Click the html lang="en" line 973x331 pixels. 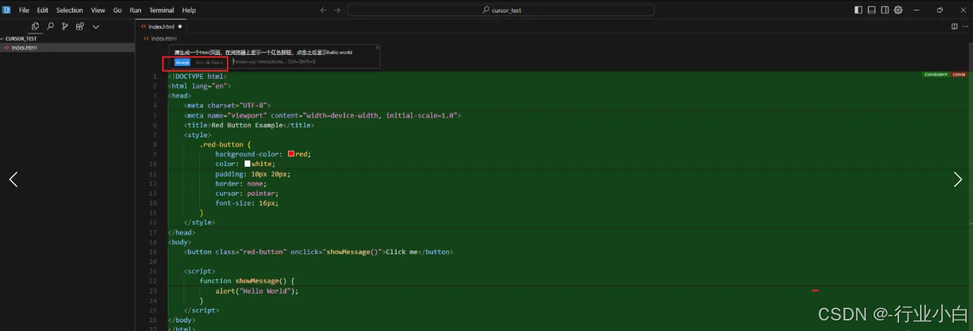pyautogui.click(x=199, y=86)
